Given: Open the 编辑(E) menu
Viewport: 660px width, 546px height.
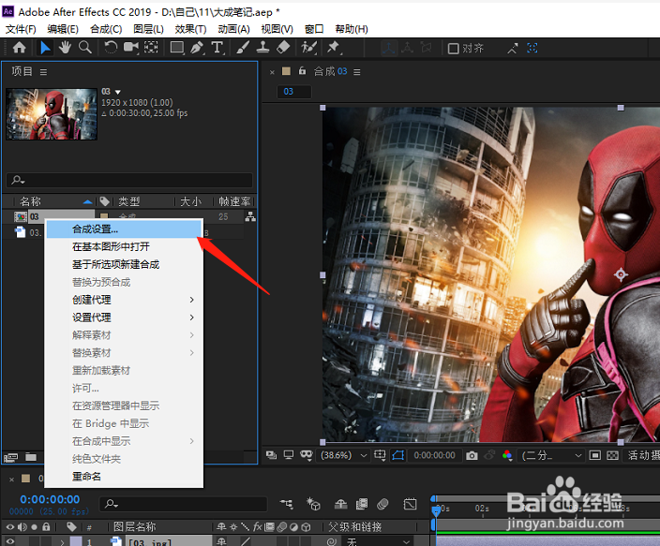Looking at the screenshot, I should [x=63, y=29].
